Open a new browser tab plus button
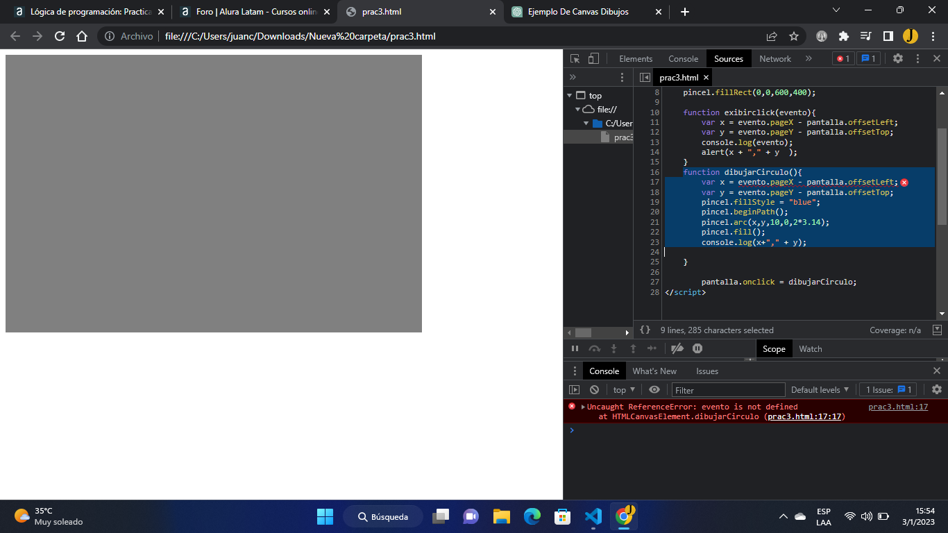Screen dimensions: 948x533 pos(685,12)
